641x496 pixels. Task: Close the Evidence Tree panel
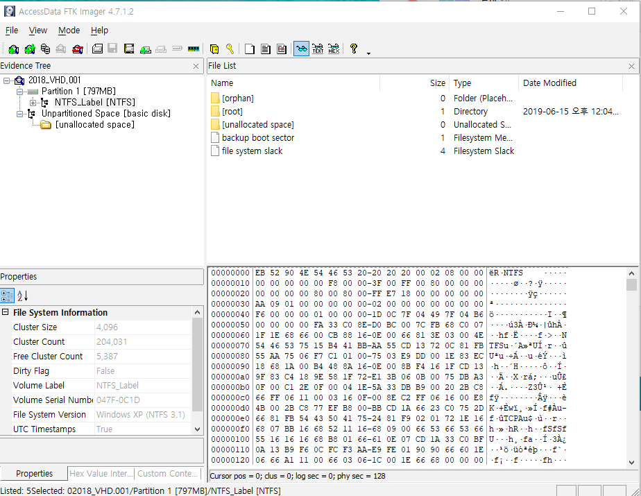pos(196,66)
